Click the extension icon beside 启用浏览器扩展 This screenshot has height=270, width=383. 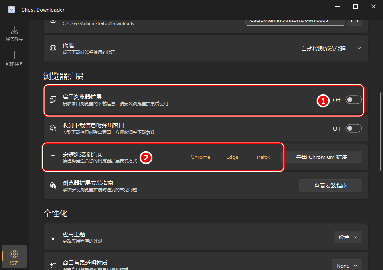[53, 100]
